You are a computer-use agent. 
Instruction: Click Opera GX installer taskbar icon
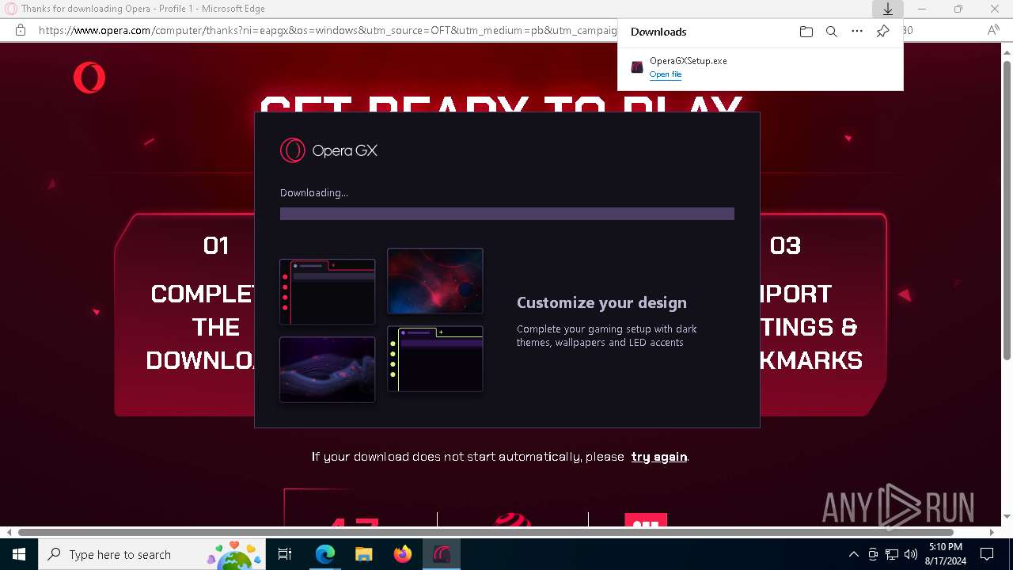[x=442, y=555]
